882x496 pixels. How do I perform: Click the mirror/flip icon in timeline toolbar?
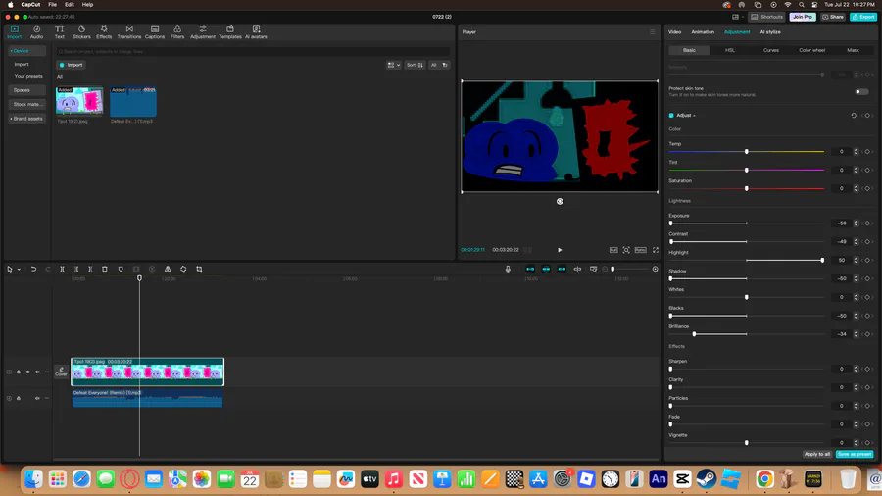coord(168,269)
